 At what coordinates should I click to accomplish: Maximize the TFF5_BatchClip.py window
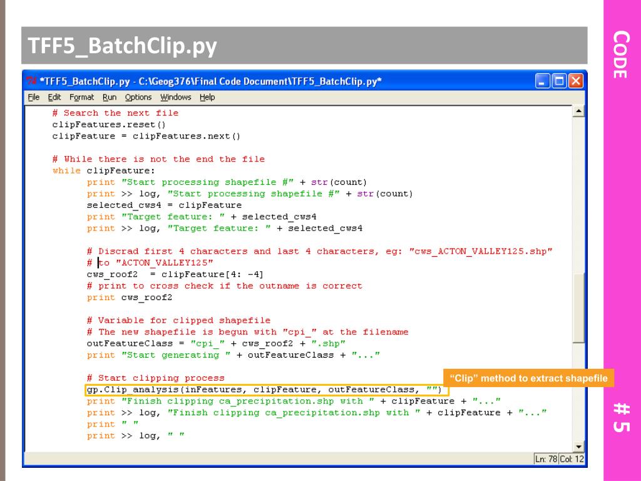pos(559,81)
